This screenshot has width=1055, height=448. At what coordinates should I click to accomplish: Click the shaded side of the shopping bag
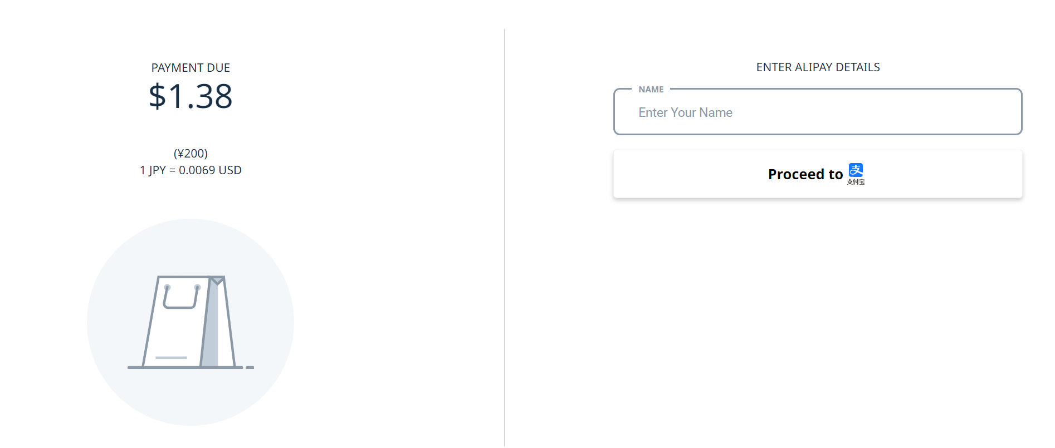click(x=210, y=323)
